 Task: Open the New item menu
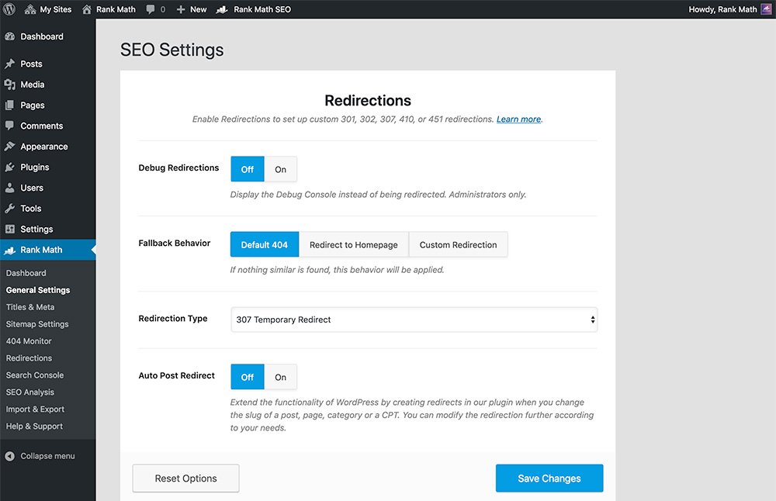coord(191,9)
